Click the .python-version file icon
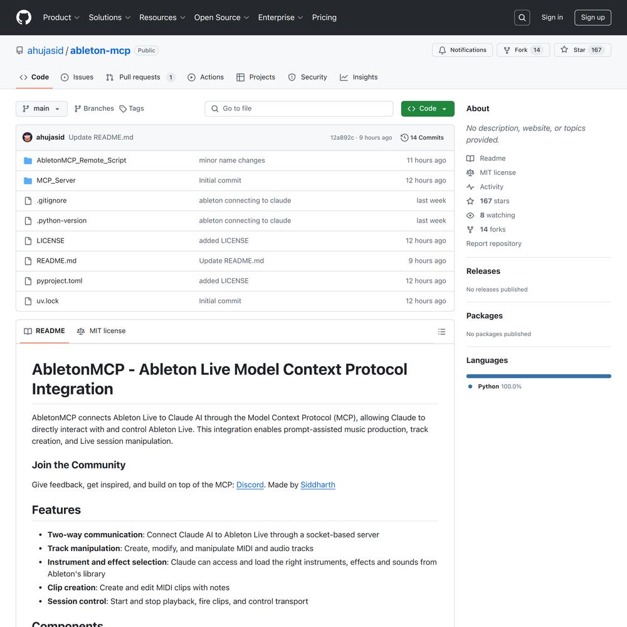The height and width of the screenshot is (627, 627). click(x=28, y=221)
